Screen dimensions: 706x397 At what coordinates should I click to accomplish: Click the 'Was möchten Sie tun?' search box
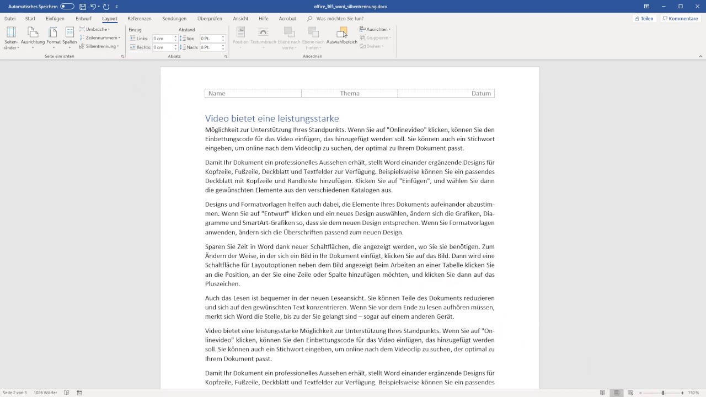(340, 19)
